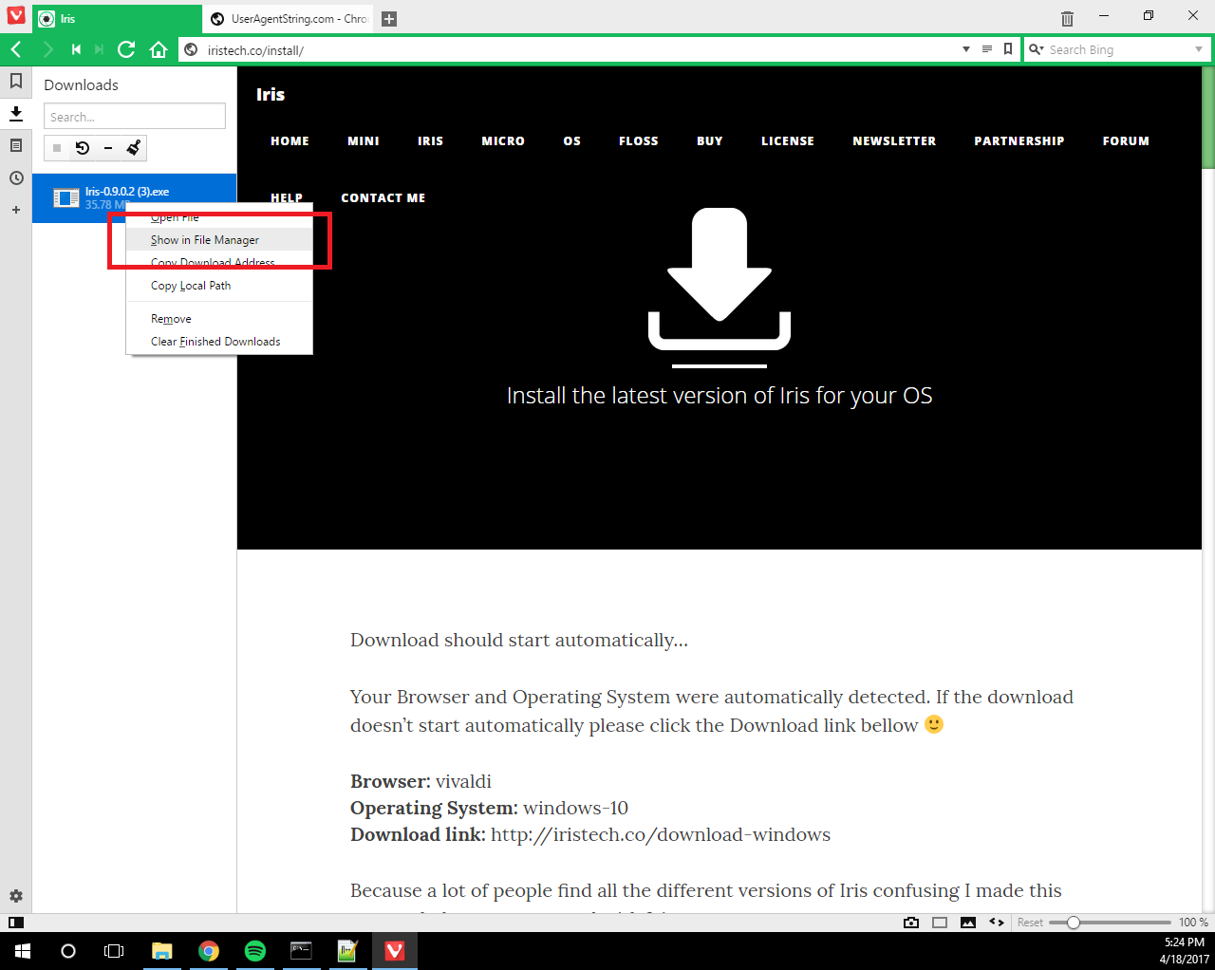Remove the selected download with minus button
The image size is (1215, 970).
[108, 148]
